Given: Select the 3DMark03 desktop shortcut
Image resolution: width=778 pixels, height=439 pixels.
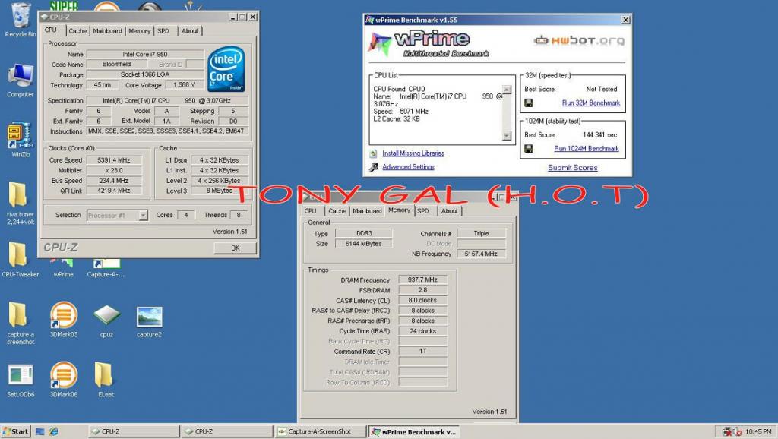Looking at the screenshot, I should tap(64, 319).
